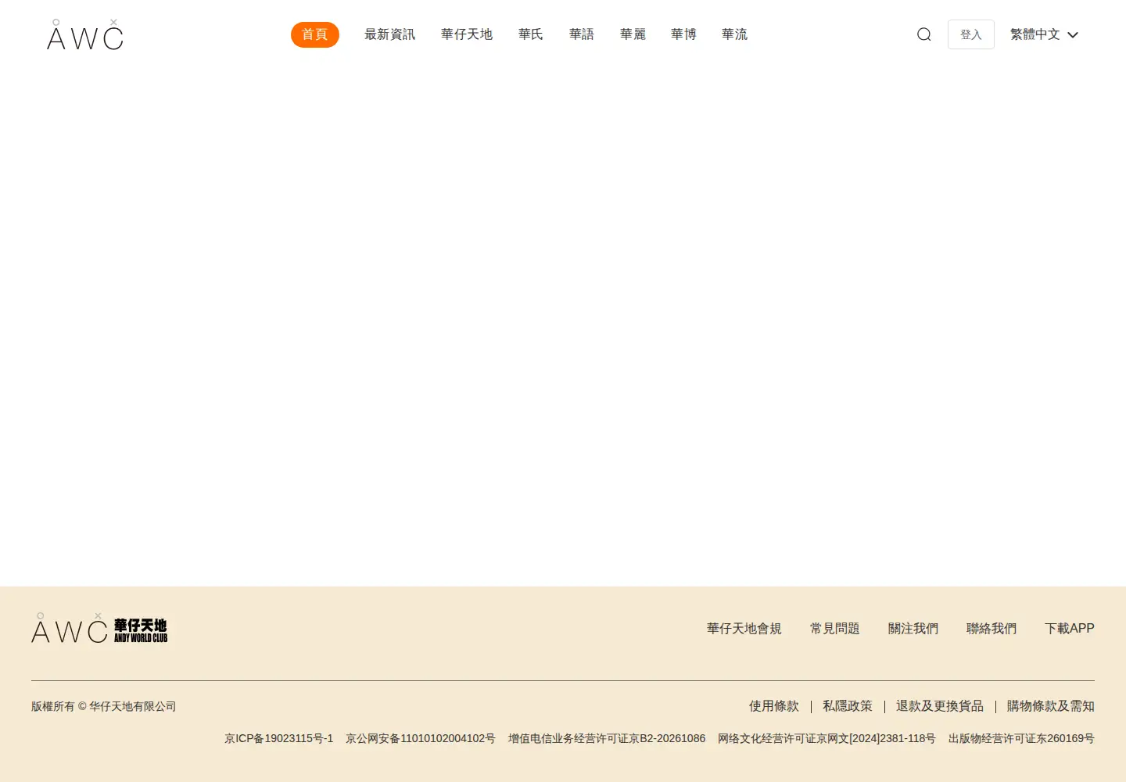Screen dimensions: 1126x782
Task: Go to the 華流 section
Action: click(734, 34)
